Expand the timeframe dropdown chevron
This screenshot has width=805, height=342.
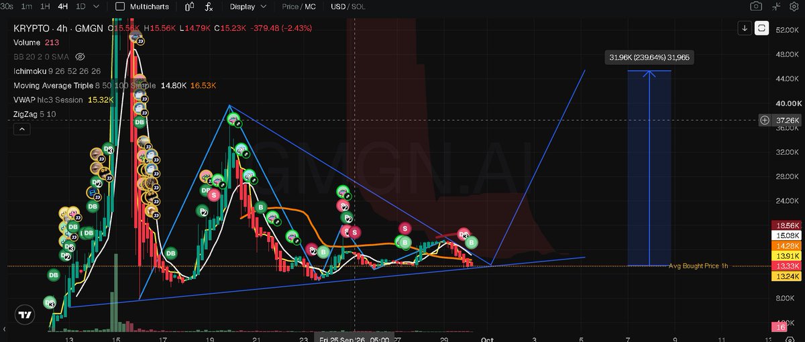point(98,7)
